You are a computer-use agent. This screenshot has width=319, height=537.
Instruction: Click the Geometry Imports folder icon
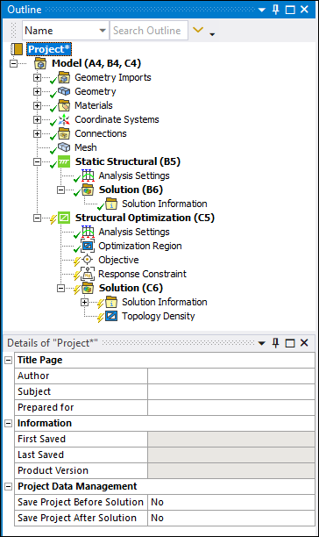pos(64,77)
